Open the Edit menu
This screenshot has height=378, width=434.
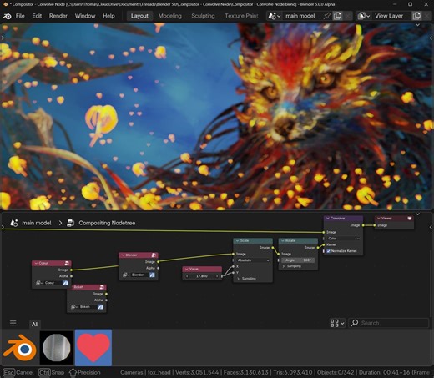[37, 16]
